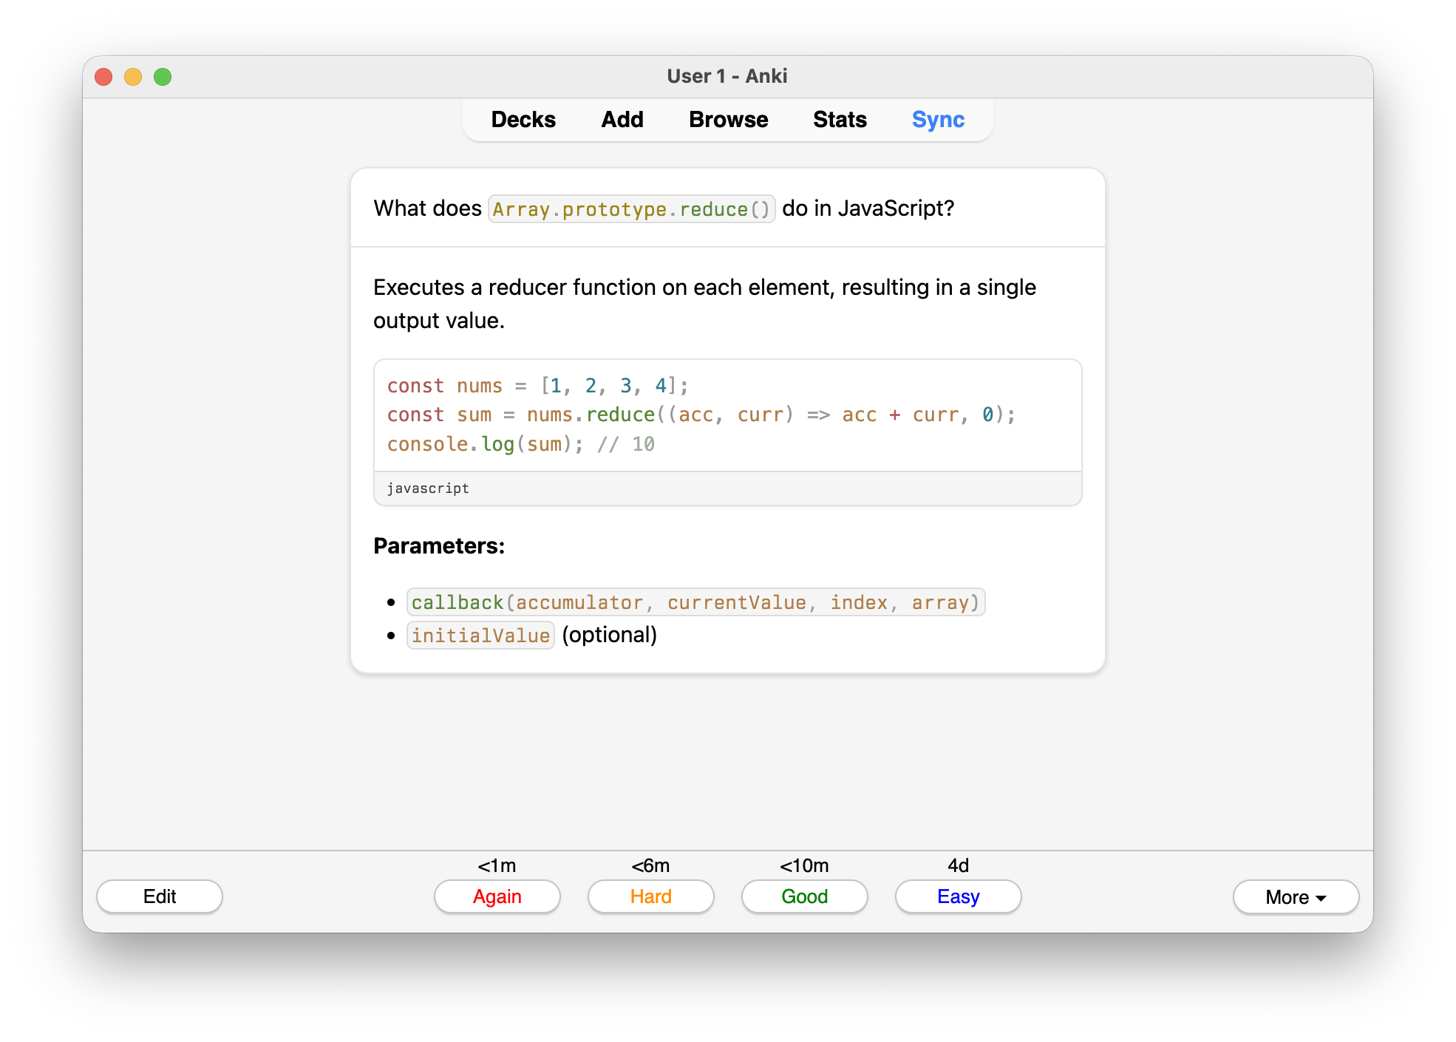The width and height of the screenshot is (1456, 1042).
Task: Open the Stats screen
Action: (840, 120)
